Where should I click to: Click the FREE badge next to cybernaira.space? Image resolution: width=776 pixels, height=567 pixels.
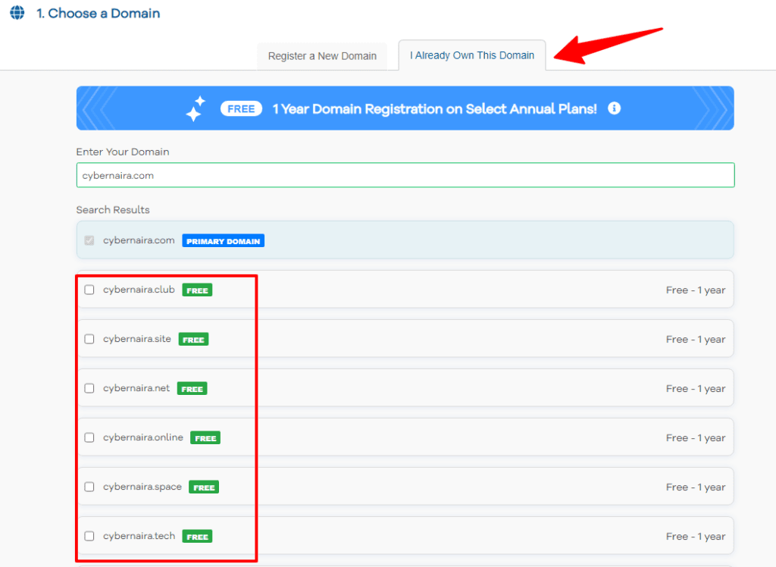point(203,487)
